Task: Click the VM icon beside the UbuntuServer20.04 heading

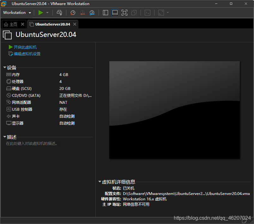Action: point(8,35)
